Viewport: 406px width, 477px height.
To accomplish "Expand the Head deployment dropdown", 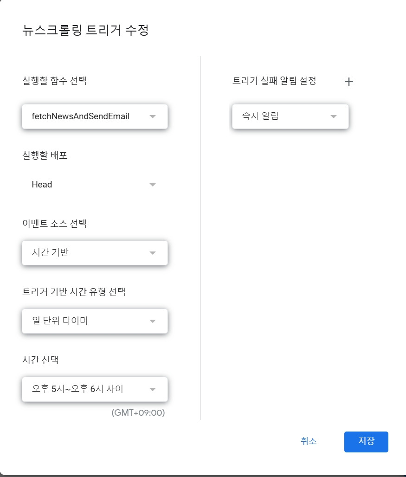I will [x=95, y=185].
